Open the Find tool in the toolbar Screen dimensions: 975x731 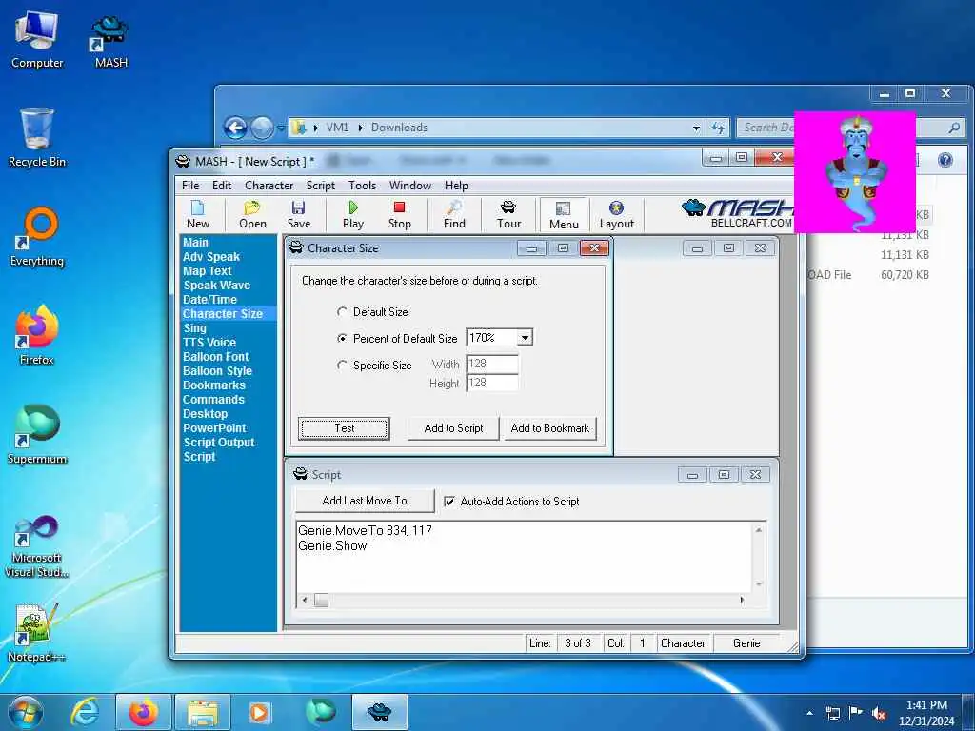pos(454,214)
